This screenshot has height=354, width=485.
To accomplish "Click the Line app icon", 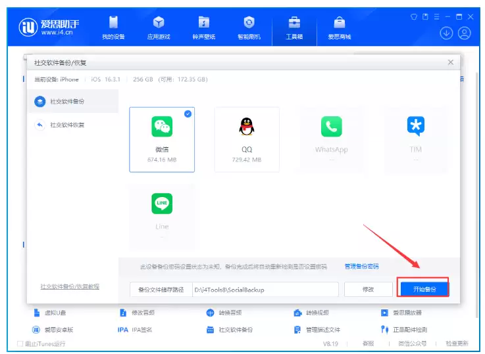I will [162, 204].
